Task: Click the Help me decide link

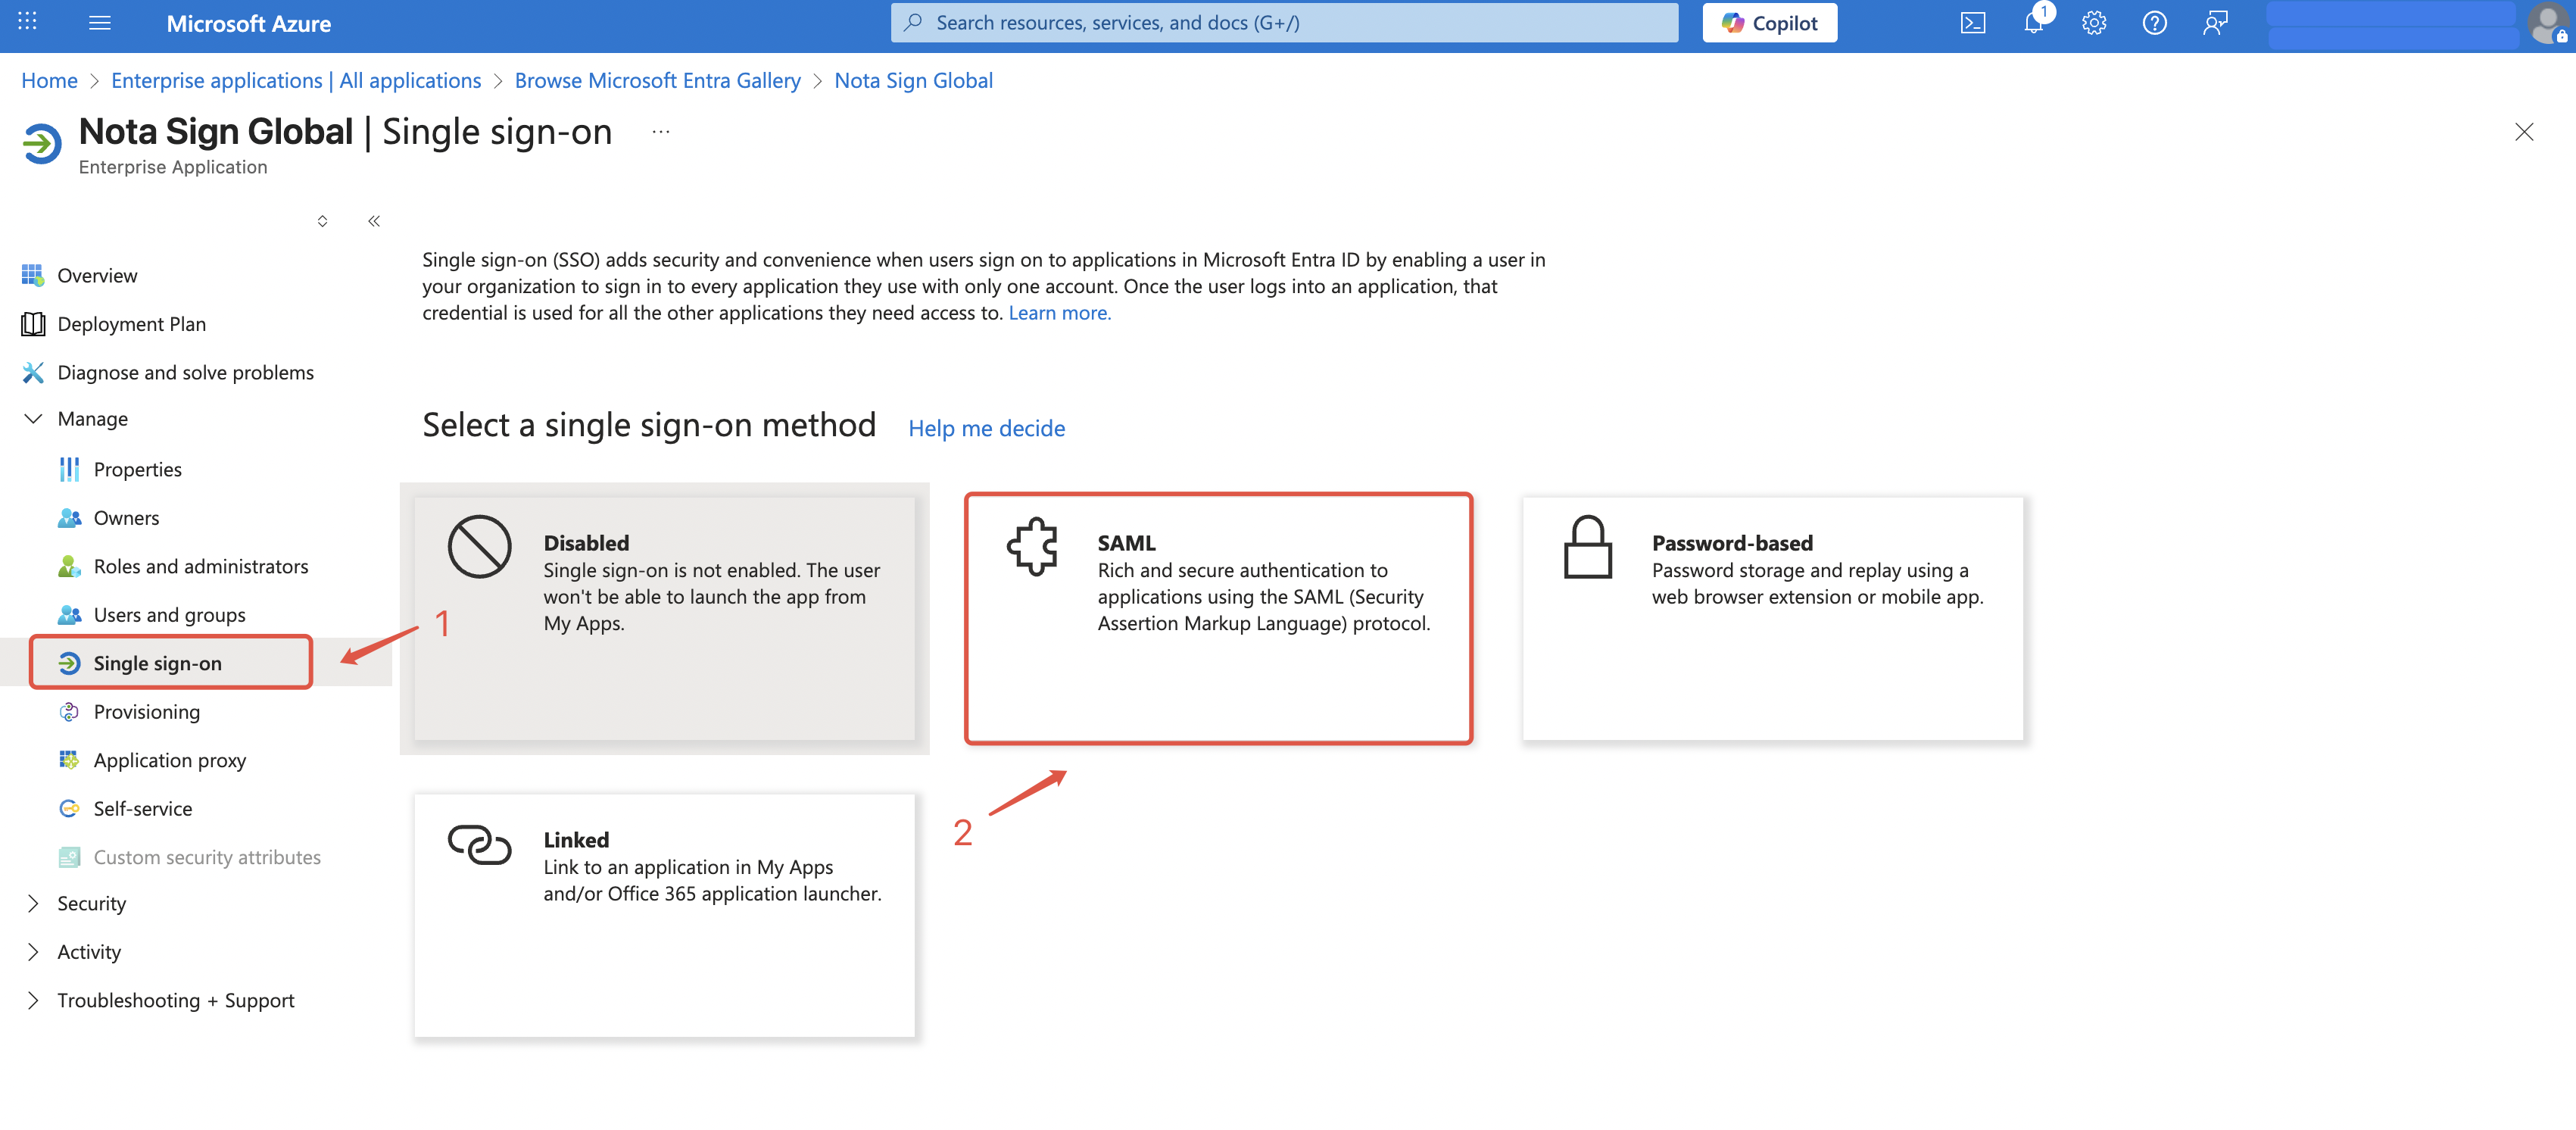Action: tap(986, 429)
